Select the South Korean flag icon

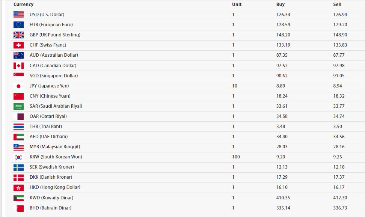(19, 157)
